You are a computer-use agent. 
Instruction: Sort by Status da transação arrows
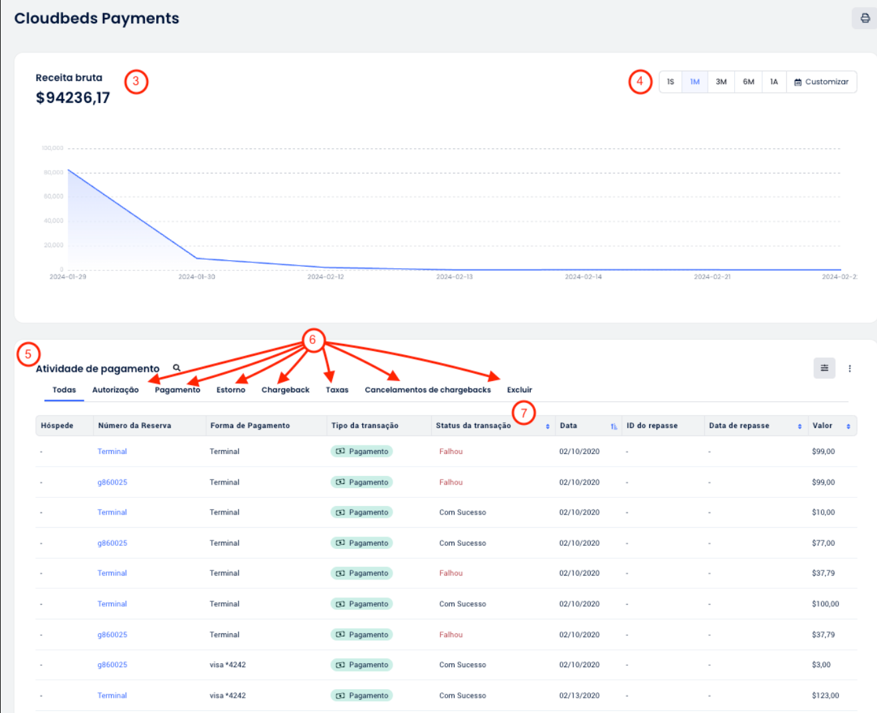coord(547,426)
